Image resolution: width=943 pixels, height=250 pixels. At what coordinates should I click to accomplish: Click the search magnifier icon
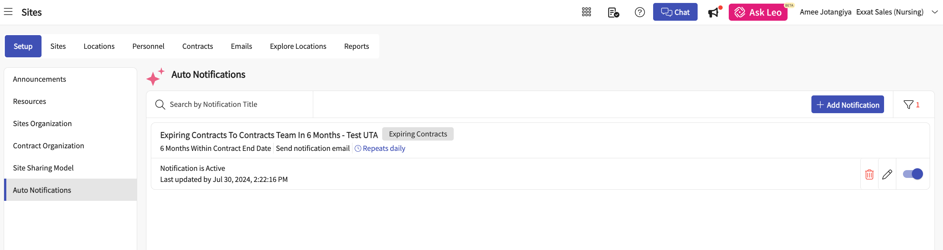click(x=160, y=105)
